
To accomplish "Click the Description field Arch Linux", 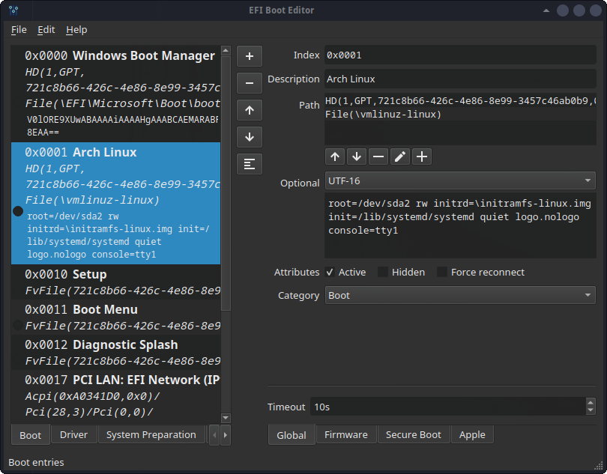I will 460,79.
